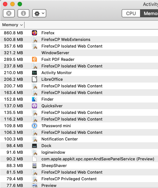158x188 pixels.
Task: Click the 206.2 MB memory value
Action: (x=14, y=79)
